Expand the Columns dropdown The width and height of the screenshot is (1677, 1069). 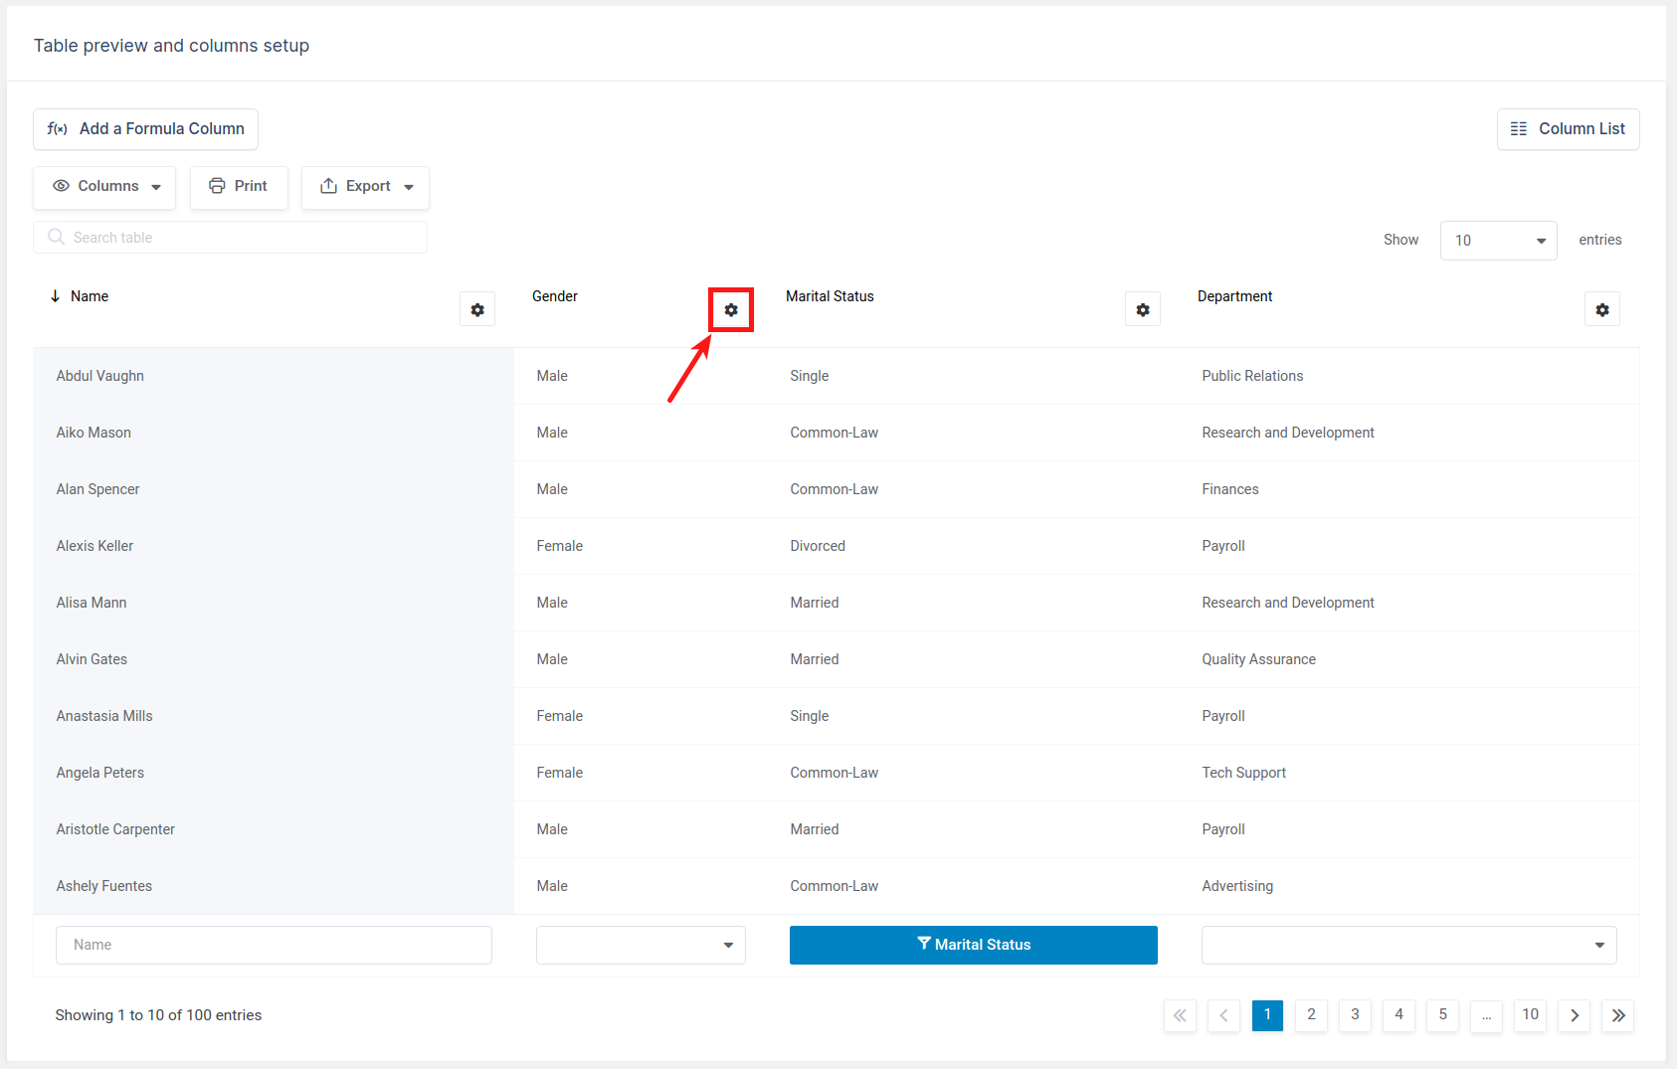[157, 187]
